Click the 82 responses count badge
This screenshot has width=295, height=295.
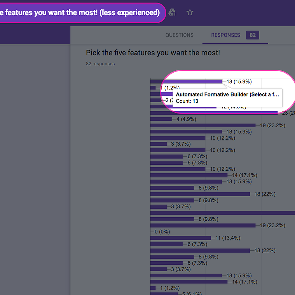253,35
